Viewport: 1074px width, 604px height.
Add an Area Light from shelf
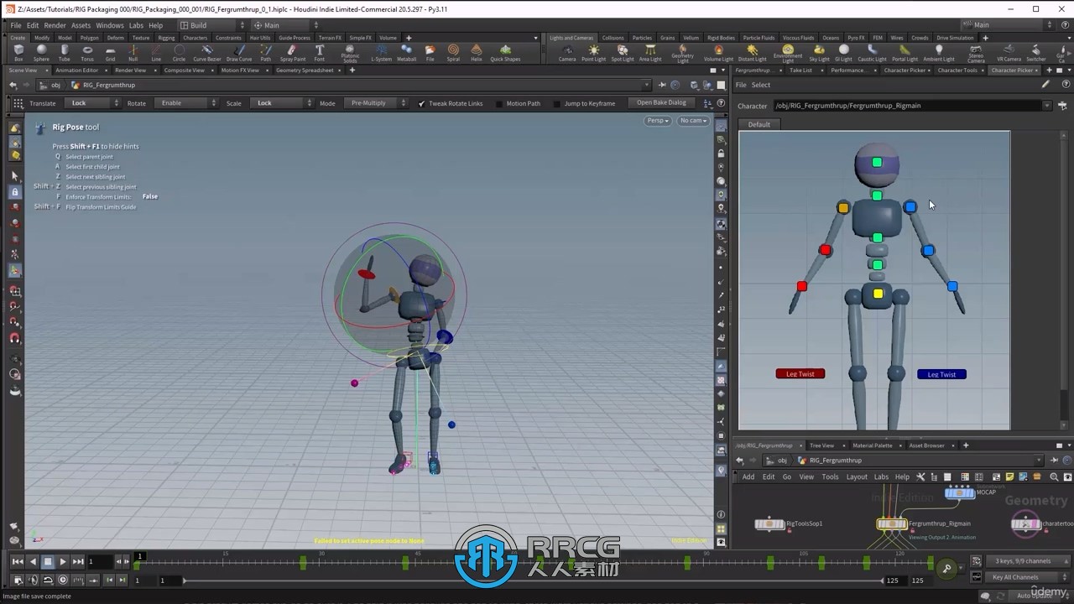(650, 53)
